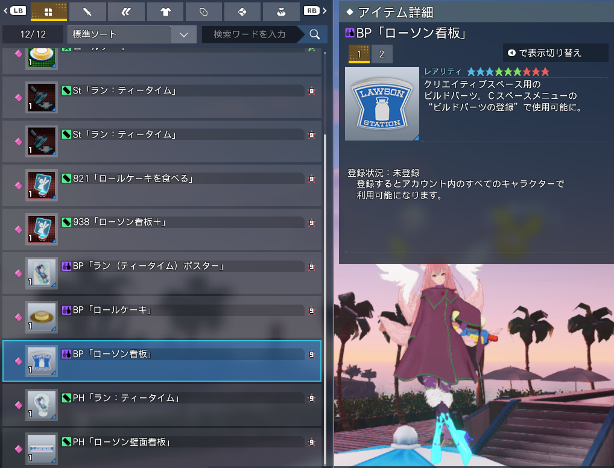Click the right page chevron arrow
Image resolution: width=614 pixels, height=468 pixels.
click(326, 11)
